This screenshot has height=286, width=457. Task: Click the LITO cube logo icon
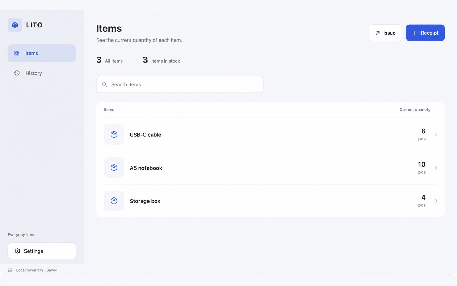tap(15, 25)
